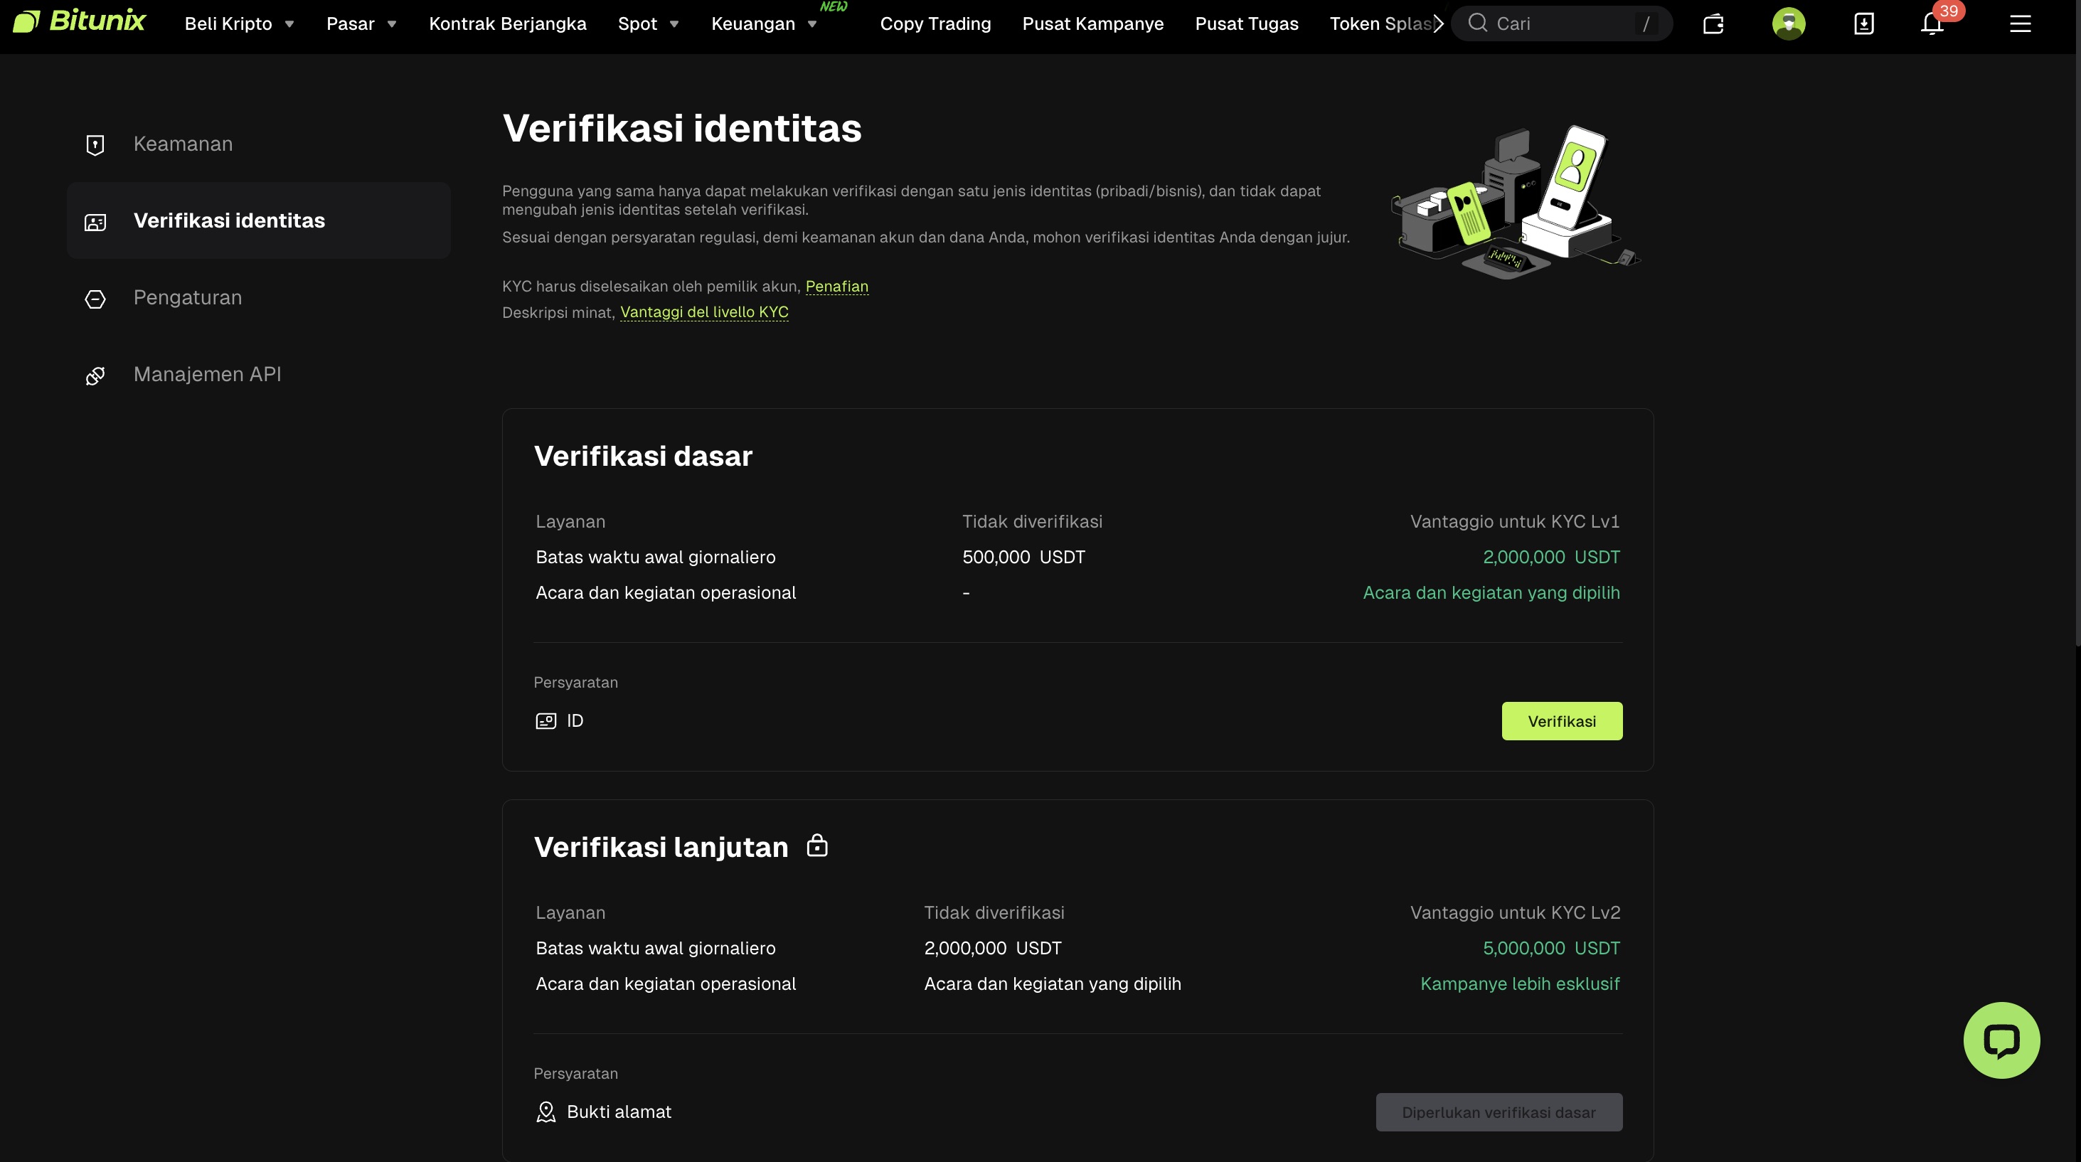Screen dimensions: 2081x1162
Task: Select the Keamanan shield icon in the sidebar
Action: (95, 144)
